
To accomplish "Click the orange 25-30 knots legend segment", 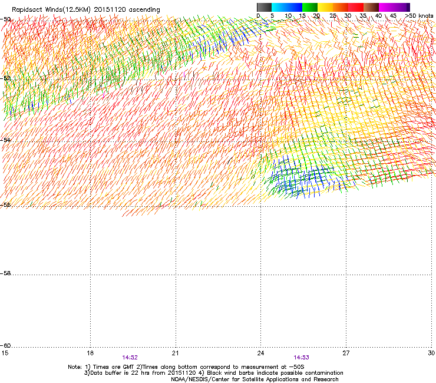I will pyautogui.click(x=341, y=7).
